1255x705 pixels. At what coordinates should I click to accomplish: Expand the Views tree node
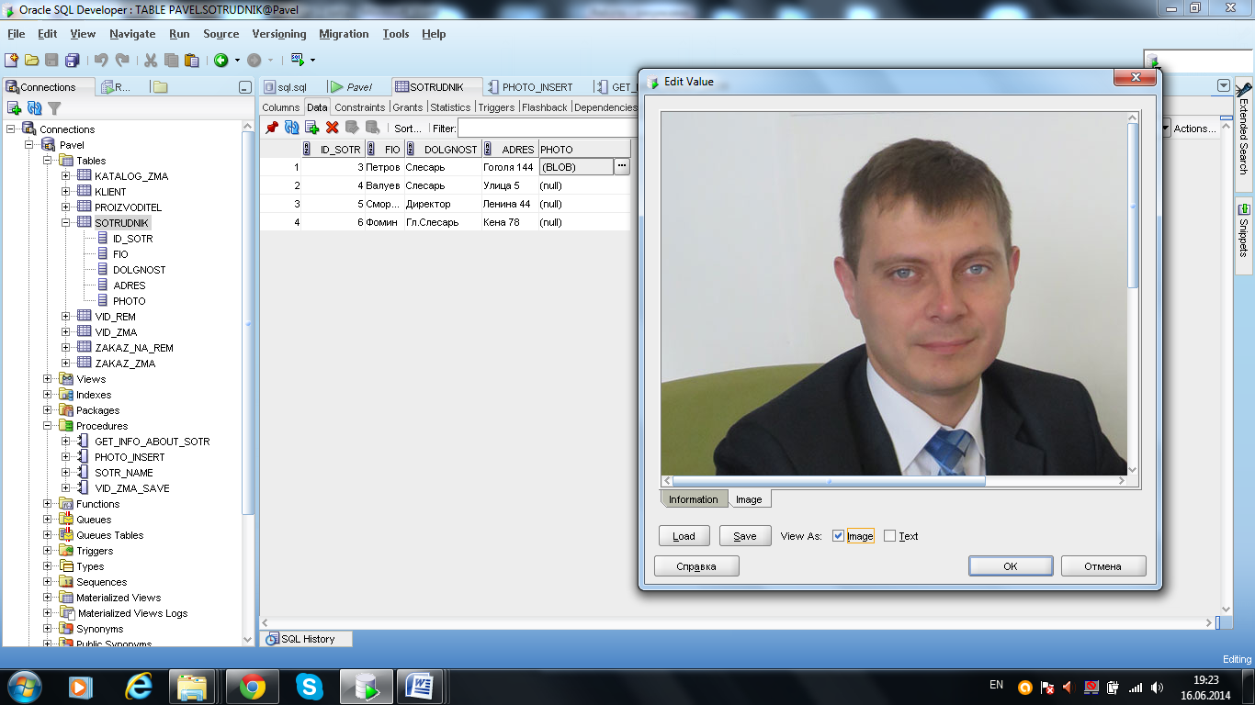[48, 379]
